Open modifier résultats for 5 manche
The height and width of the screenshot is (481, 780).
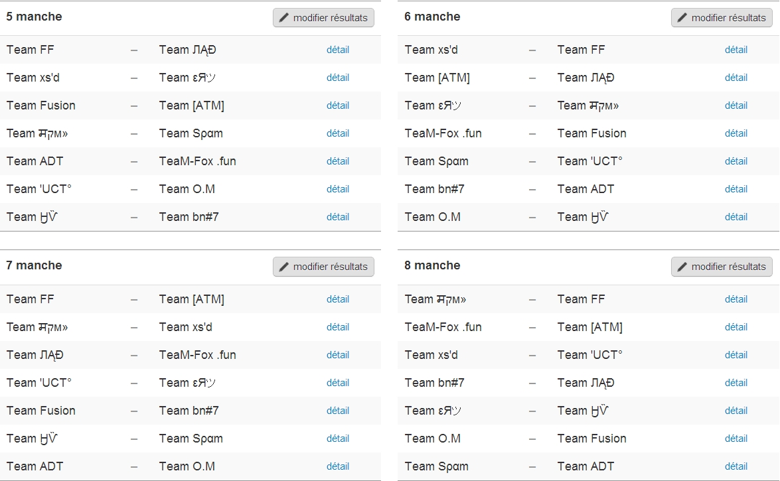click(323, 18)
